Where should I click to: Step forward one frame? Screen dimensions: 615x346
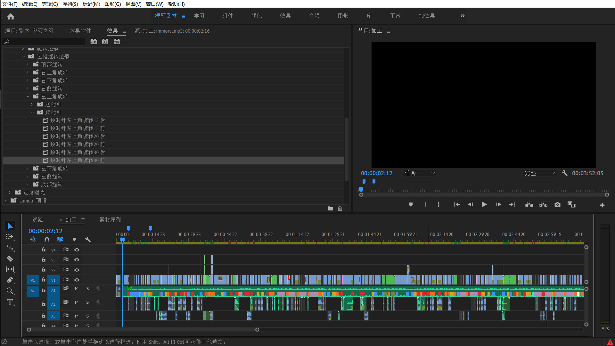498,204
